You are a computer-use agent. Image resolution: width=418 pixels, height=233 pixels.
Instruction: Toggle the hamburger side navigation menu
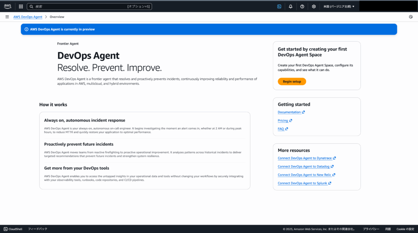click(x=7, y=17)
